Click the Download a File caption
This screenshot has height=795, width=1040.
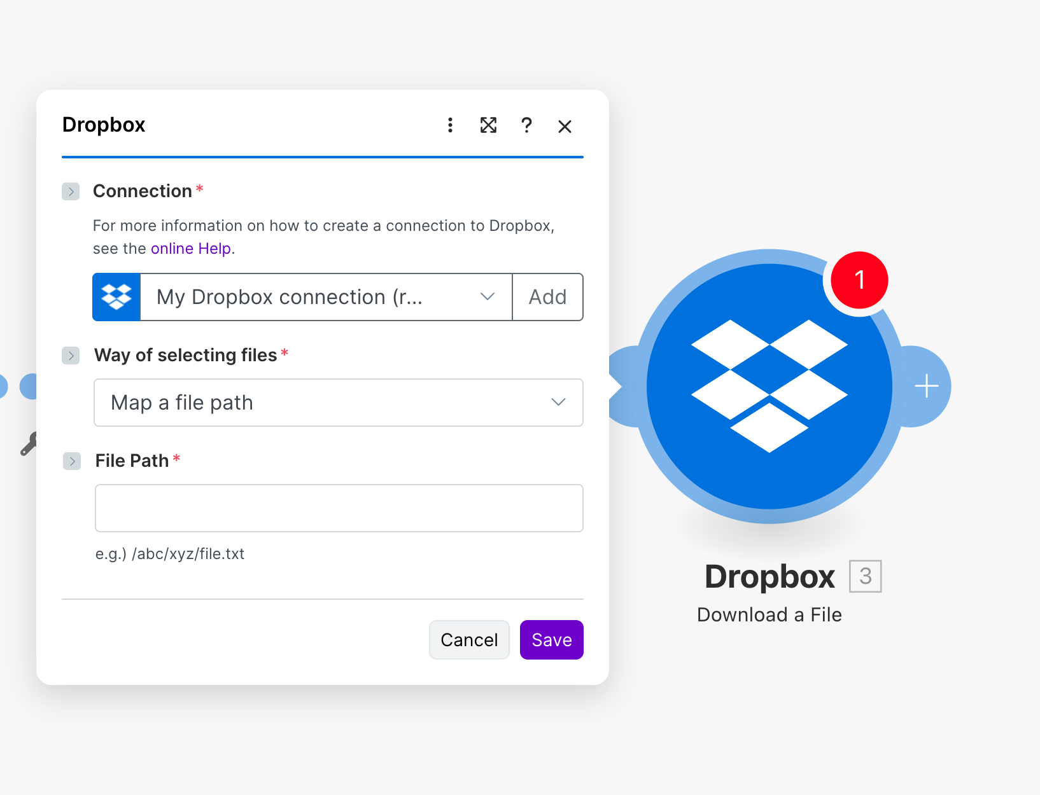769,614
